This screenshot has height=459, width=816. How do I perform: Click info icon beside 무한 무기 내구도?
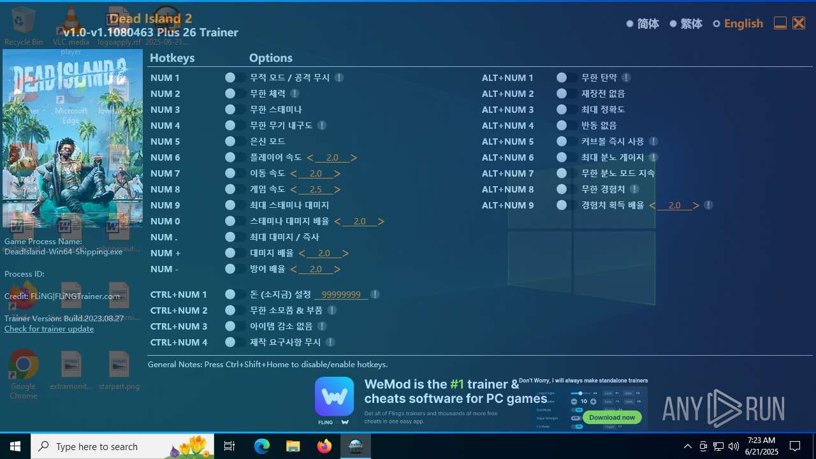coord(322,126)
